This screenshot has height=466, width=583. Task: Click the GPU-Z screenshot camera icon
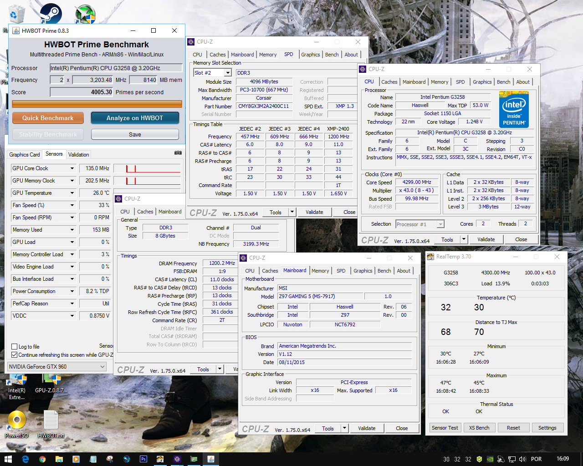(x=178, y=153)
